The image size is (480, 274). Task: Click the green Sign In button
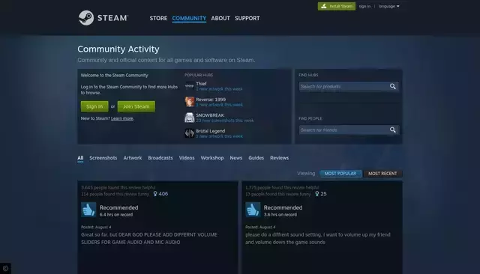point(94,106)
